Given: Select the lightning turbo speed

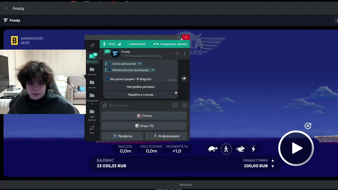Looking at the screenshot, I should coord(253,149).
